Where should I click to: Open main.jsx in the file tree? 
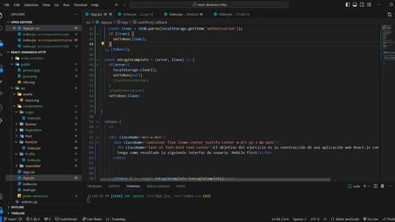click(x=29, y=190)
